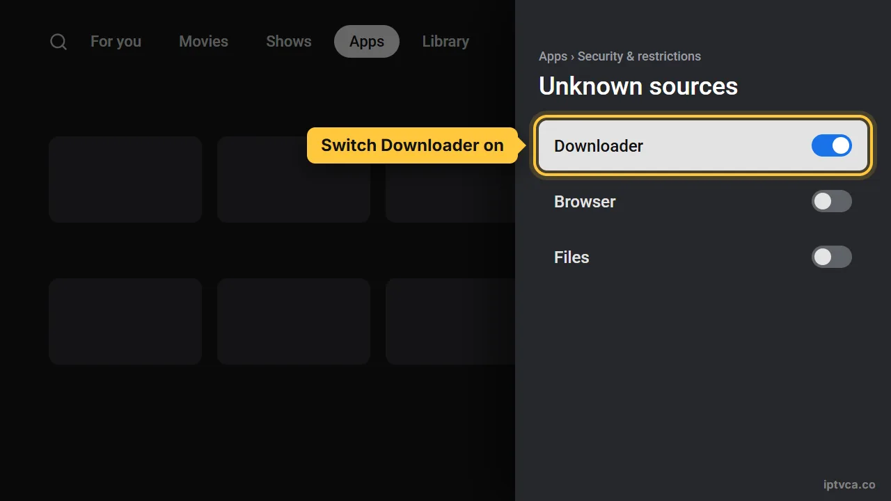Open the search magnifier icon
Image resolution: width=891 pixels, height=501 pixels.
pyautogui.click(x=58, y=42)
